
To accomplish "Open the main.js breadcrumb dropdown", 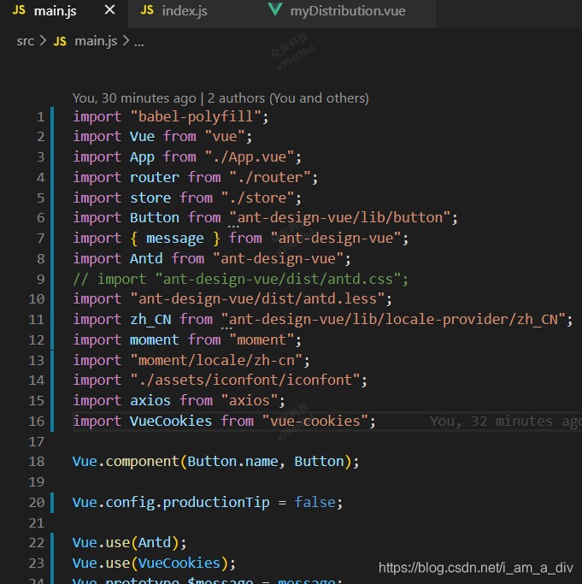I will [95, 41].
